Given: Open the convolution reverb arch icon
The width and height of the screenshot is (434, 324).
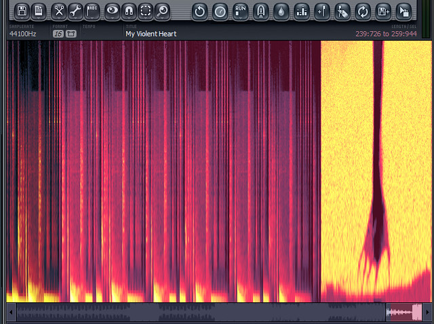Looking at the screenshot, I should [260, 12].
